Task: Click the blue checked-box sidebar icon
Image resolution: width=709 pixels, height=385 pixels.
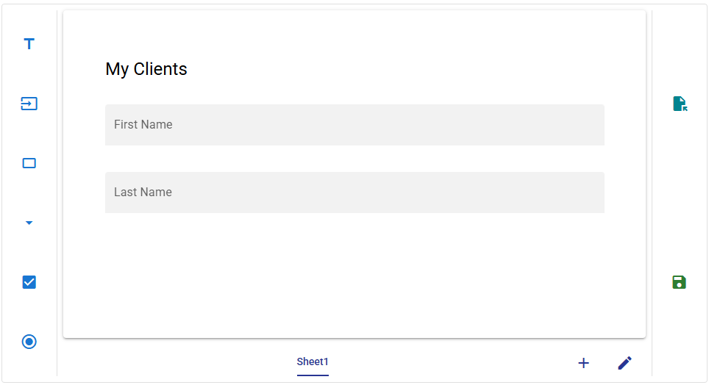Action: pyautogui.click(x=29, y=282)
